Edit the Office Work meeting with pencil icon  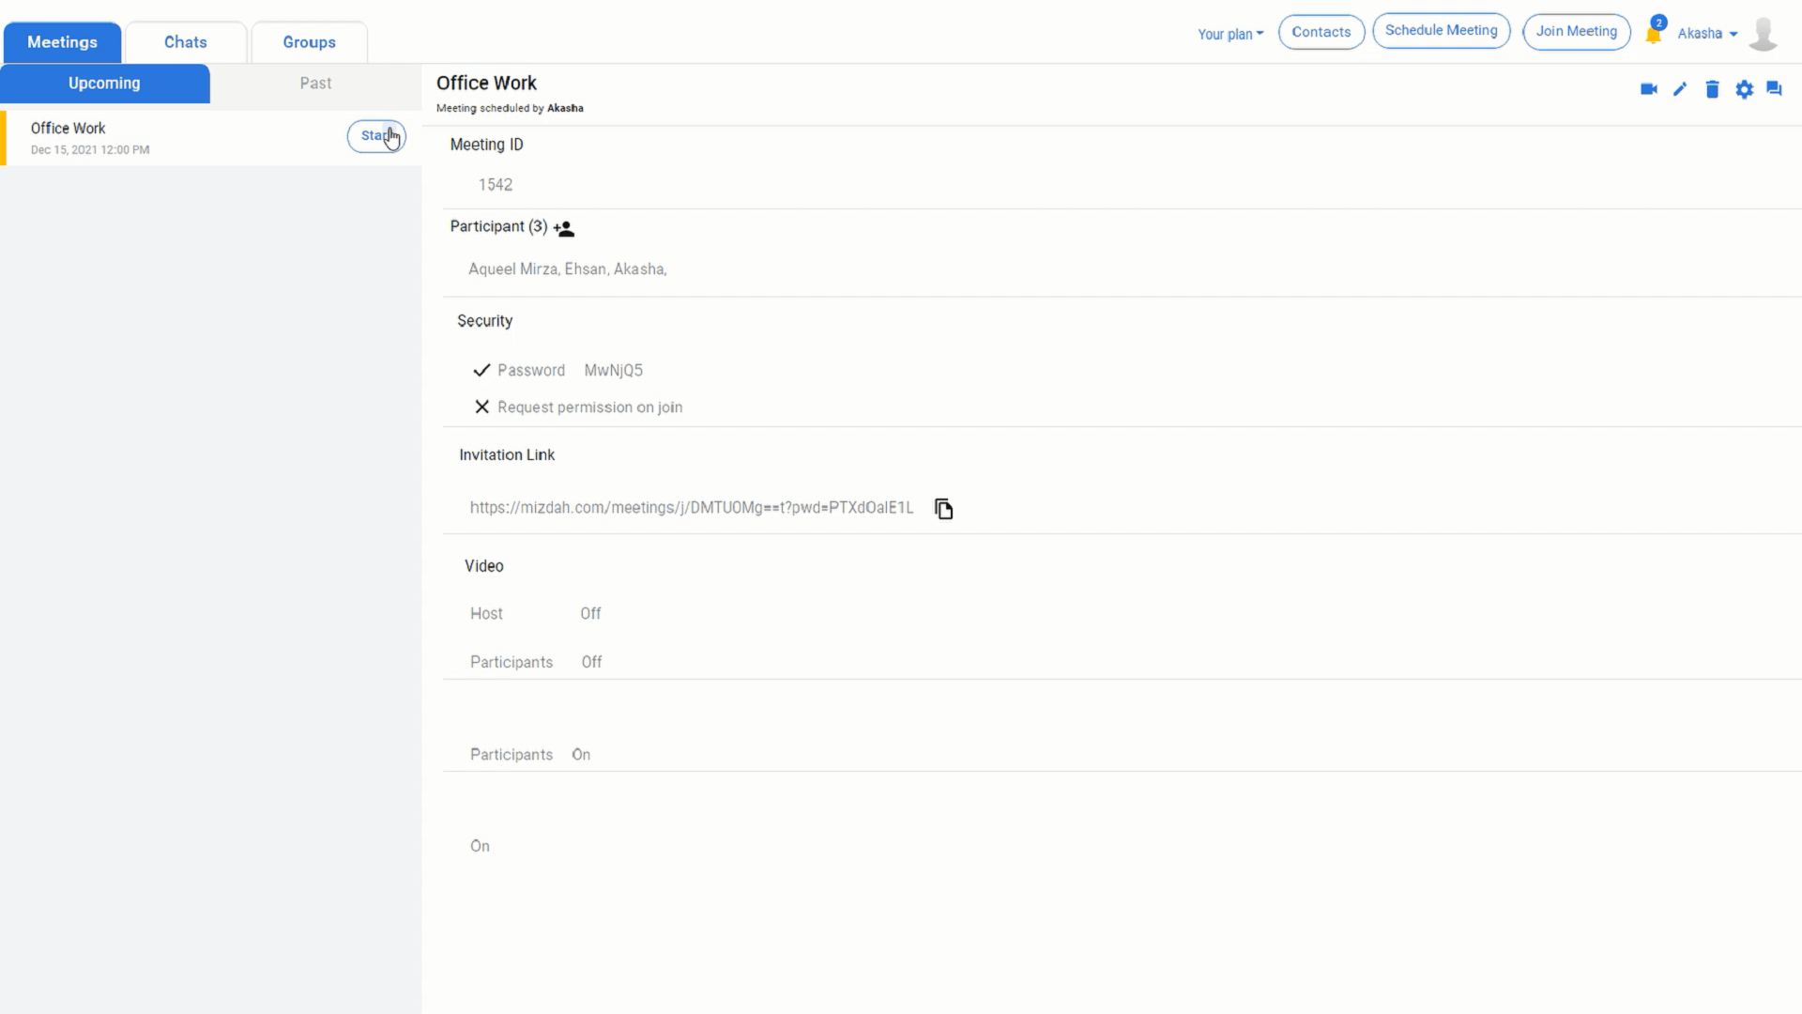[1680, 89]
